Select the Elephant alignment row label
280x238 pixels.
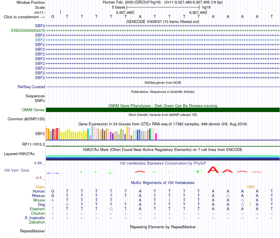pos(37,209)
